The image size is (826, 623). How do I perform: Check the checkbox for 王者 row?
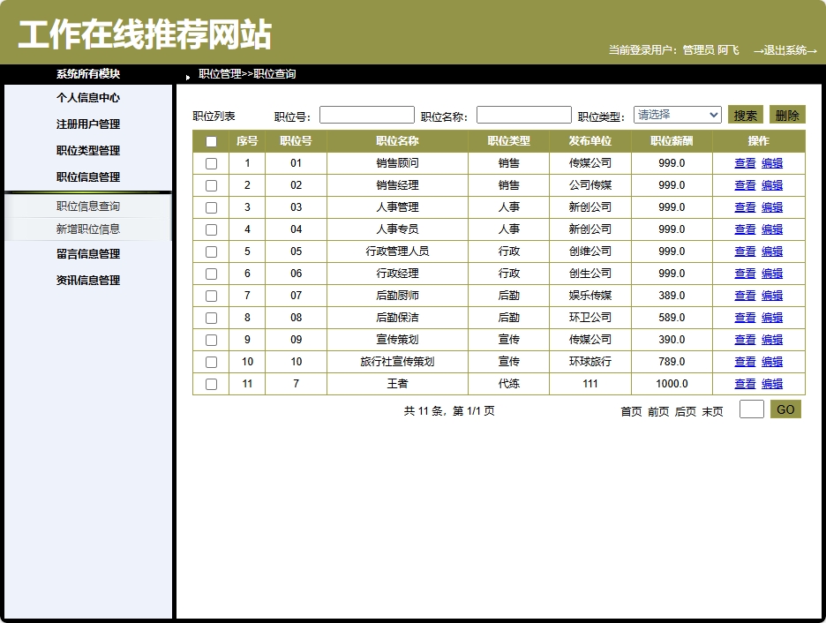click(211, 383)
